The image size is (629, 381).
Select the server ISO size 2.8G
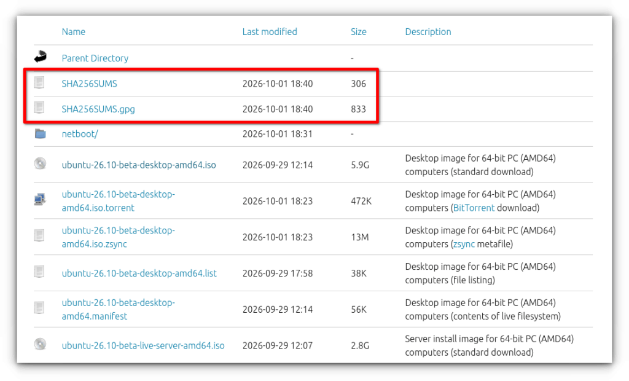point(360,346)
